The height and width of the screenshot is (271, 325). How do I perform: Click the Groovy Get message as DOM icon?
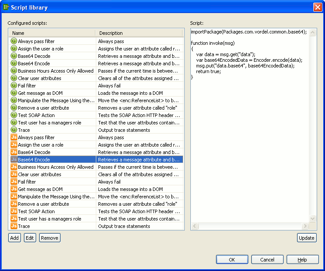point(14,93)
